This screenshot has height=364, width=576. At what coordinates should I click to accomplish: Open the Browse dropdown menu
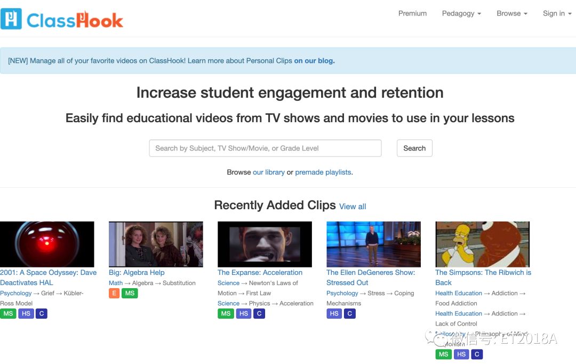click(511, 13)
